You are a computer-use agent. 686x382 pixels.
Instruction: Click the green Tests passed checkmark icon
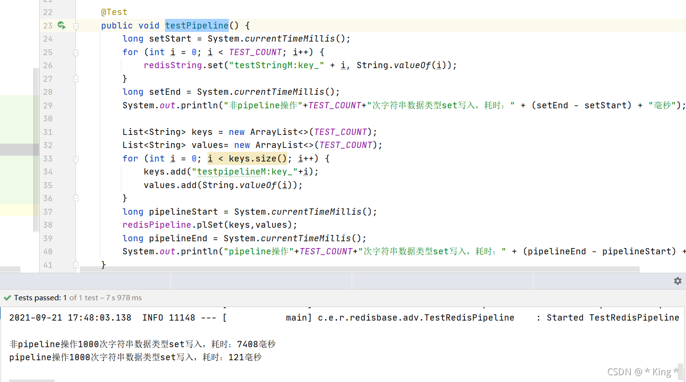point(7,298)
